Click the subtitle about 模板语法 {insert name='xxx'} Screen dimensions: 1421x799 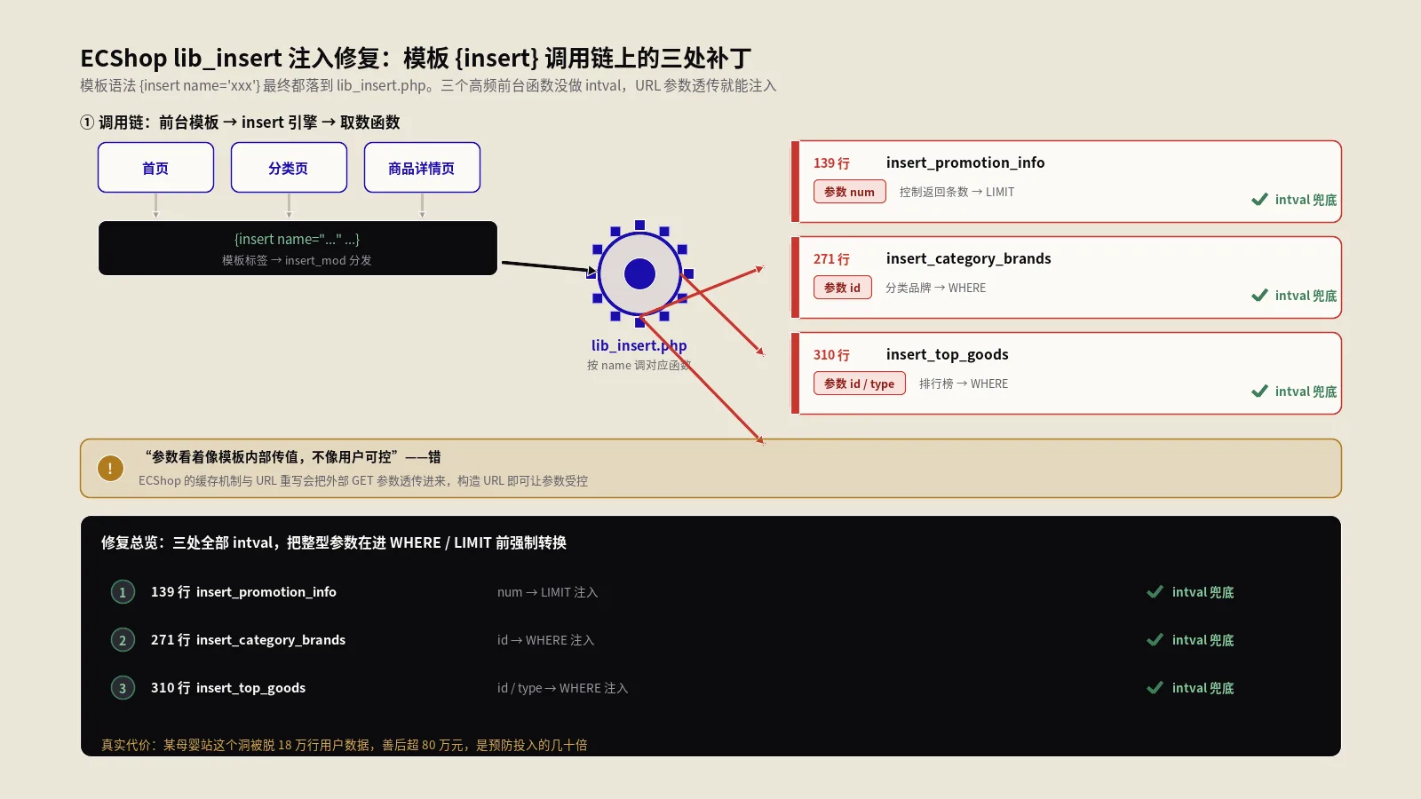[x=428, y=86]
